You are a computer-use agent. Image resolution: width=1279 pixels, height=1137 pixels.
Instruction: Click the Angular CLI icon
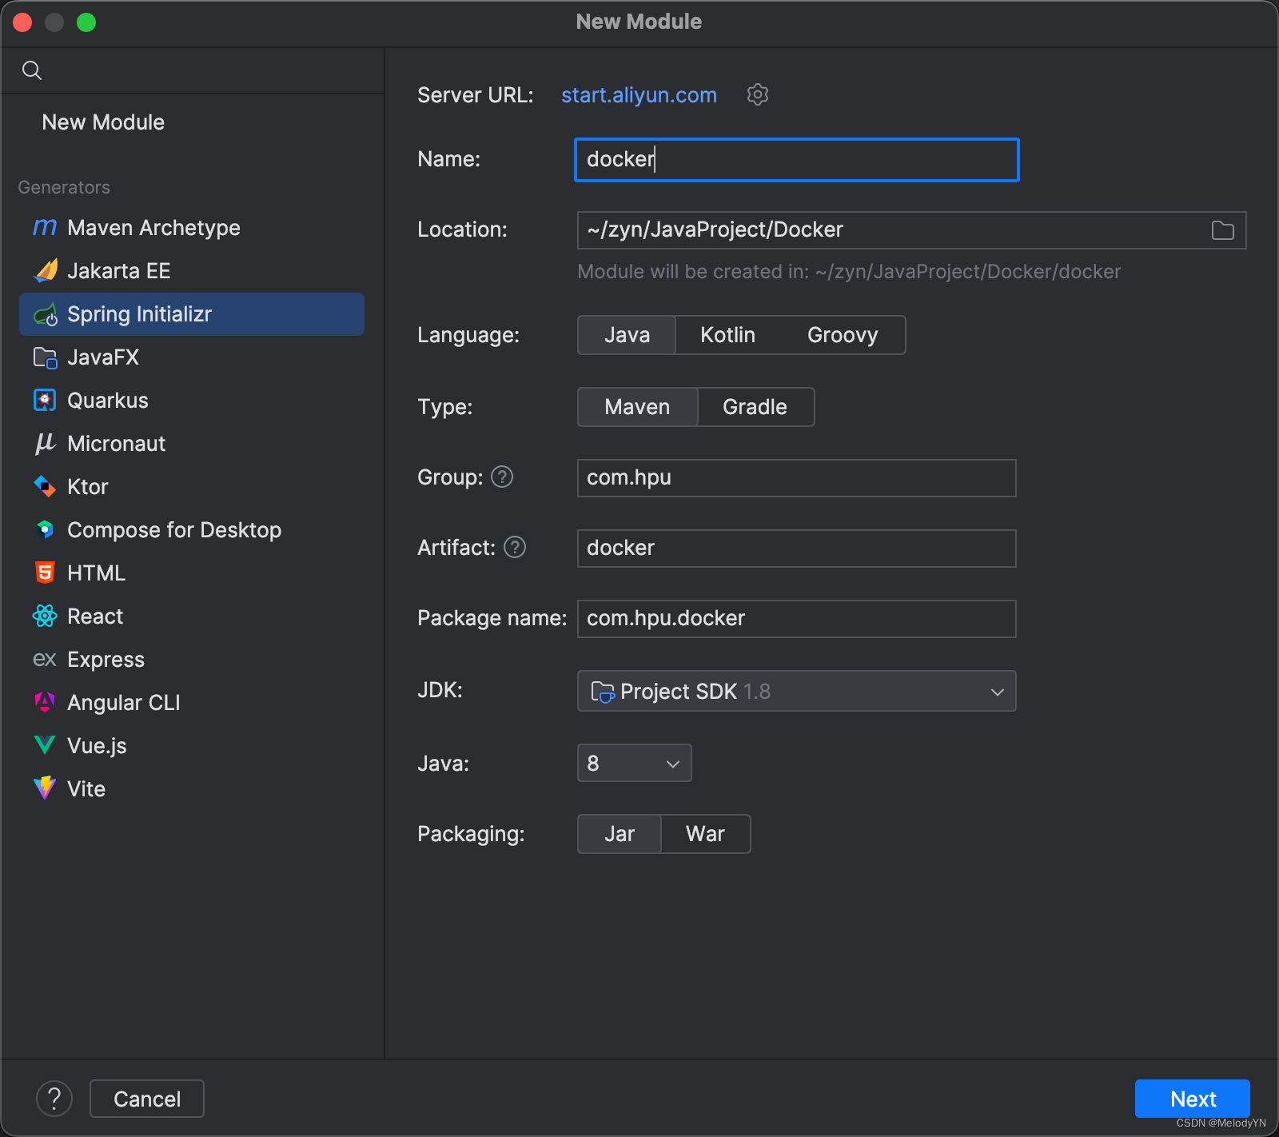click(x=45, y=702)
